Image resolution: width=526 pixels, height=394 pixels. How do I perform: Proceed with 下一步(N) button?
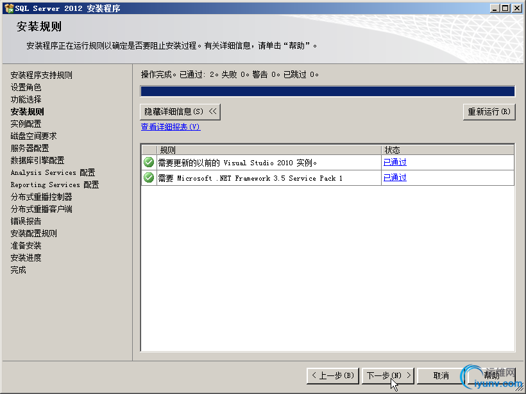coord(388,375)
